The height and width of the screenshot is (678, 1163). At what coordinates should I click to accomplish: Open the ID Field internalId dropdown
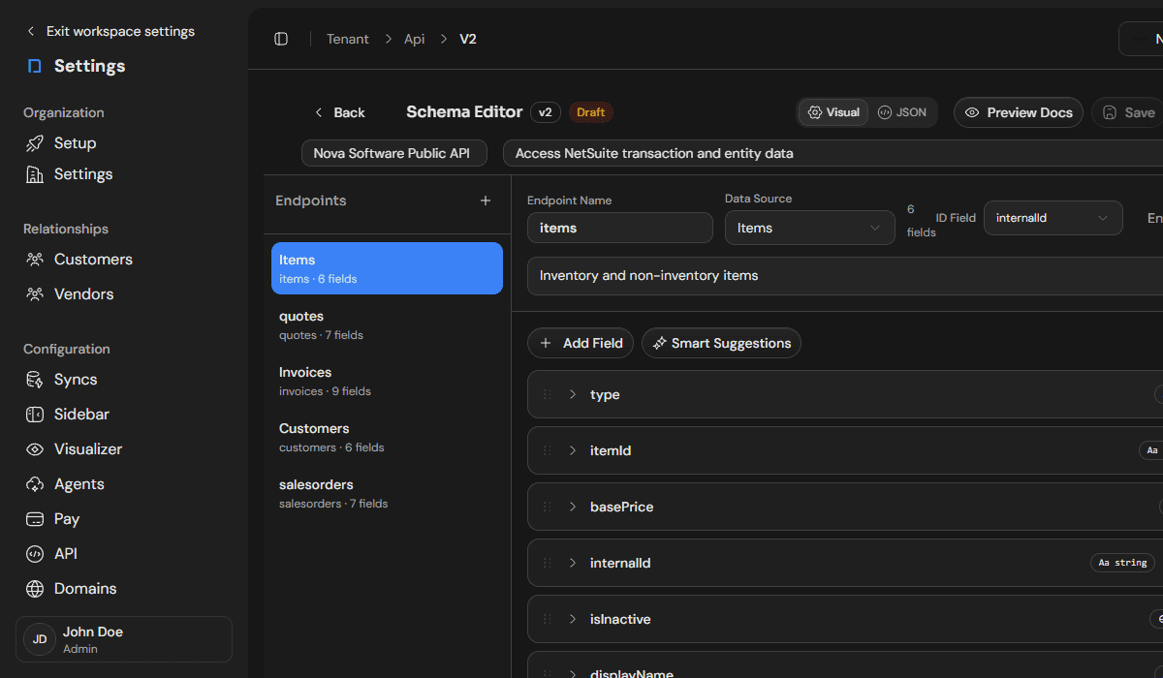coord(1053,218)
